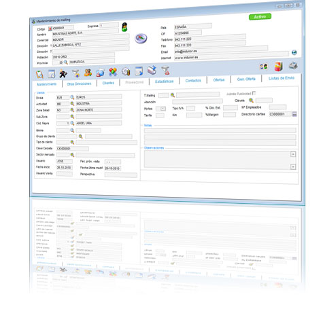Click into the Fecha inicio date field
Viewport: 323px width, 326px height.
coord(65,167)
